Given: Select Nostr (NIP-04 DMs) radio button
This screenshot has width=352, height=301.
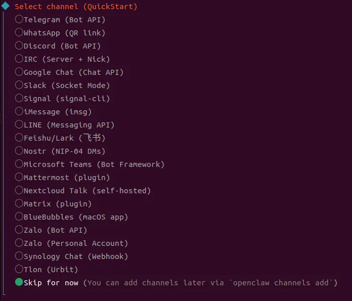Looking at the screenshot, I should [x=19, y=151].
